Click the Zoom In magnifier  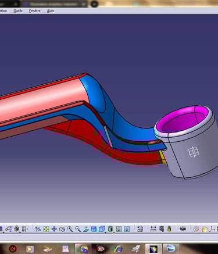tap(70, 229)
